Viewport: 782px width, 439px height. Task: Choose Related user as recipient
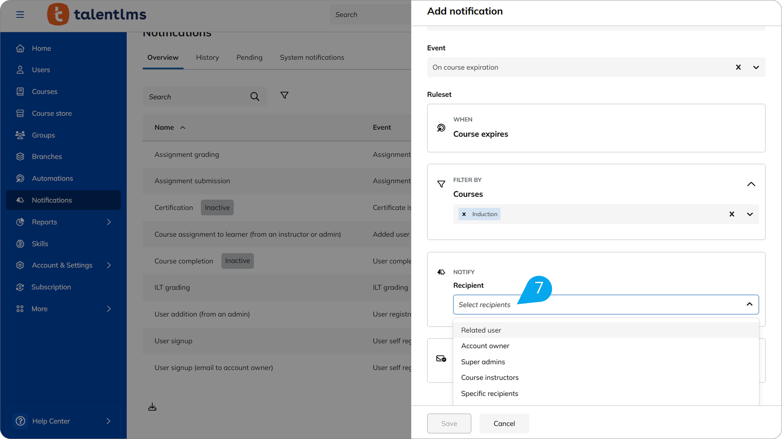(481, 330)
